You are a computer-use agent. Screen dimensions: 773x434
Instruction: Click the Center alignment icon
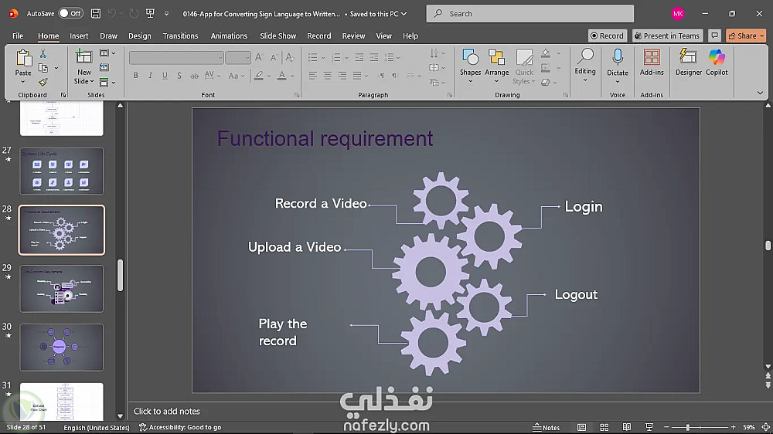327,76
